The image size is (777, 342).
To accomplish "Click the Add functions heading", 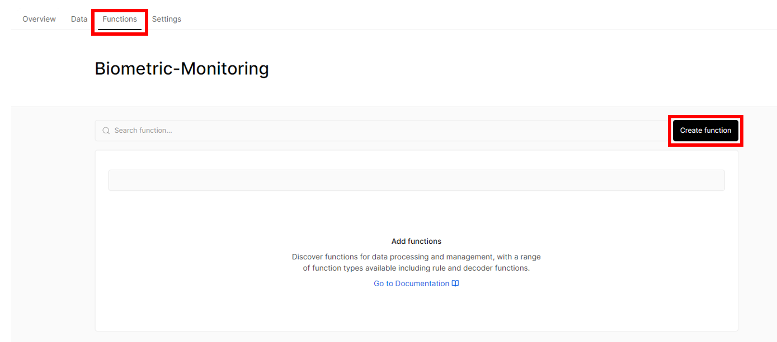I will pos(416,242).
